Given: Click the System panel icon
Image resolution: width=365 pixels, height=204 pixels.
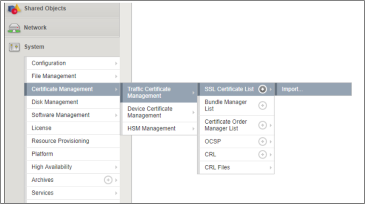Looking at the screenshot, I should [14, 47].
